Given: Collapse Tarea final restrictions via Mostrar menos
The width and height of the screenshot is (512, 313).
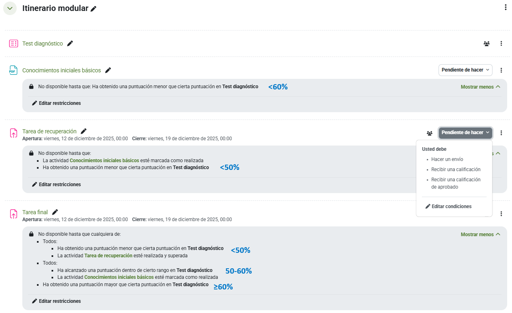Looking at the screenshot, I should pos(480,235).
